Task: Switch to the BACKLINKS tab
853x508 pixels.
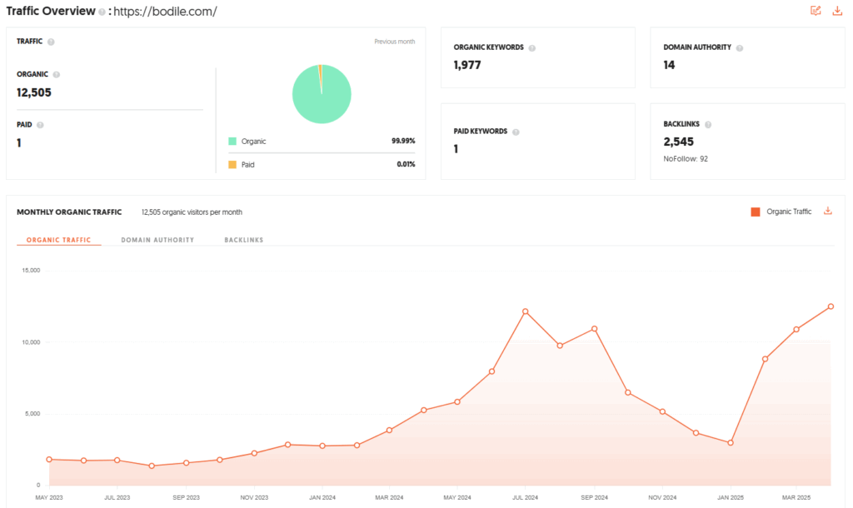Action: [244, 240]
